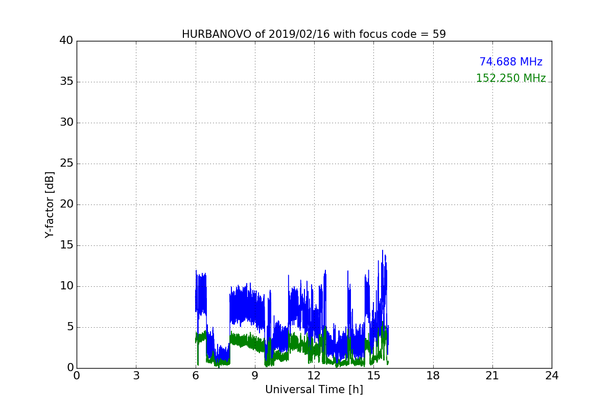
Task: Click the y-axis tick label '15'
Action: 66,245
